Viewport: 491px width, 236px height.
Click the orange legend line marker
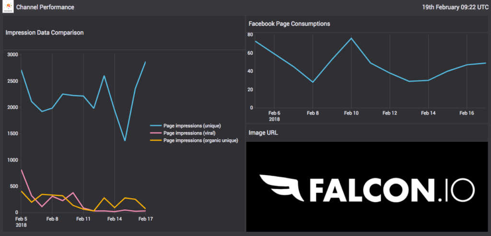(156, 141)
